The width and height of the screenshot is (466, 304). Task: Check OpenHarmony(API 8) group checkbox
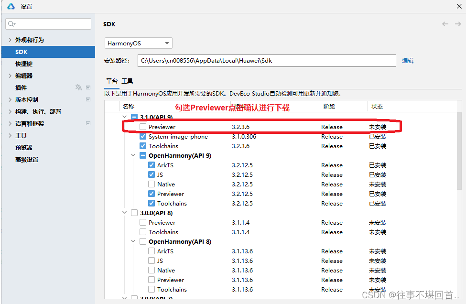[142, 241]
